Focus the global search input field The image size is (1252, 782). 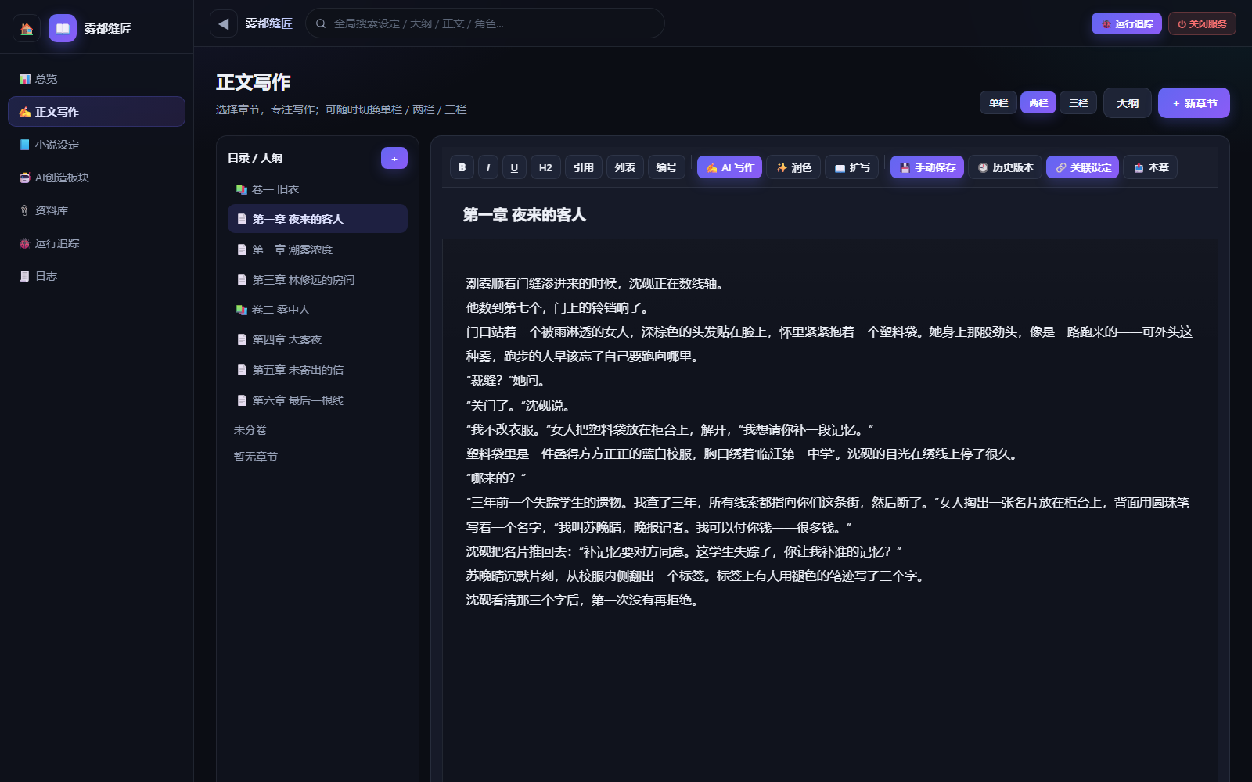485,23
